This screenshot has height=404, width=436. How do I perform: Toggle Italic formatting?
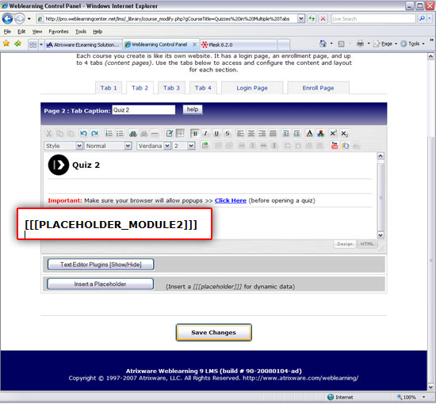205,134
